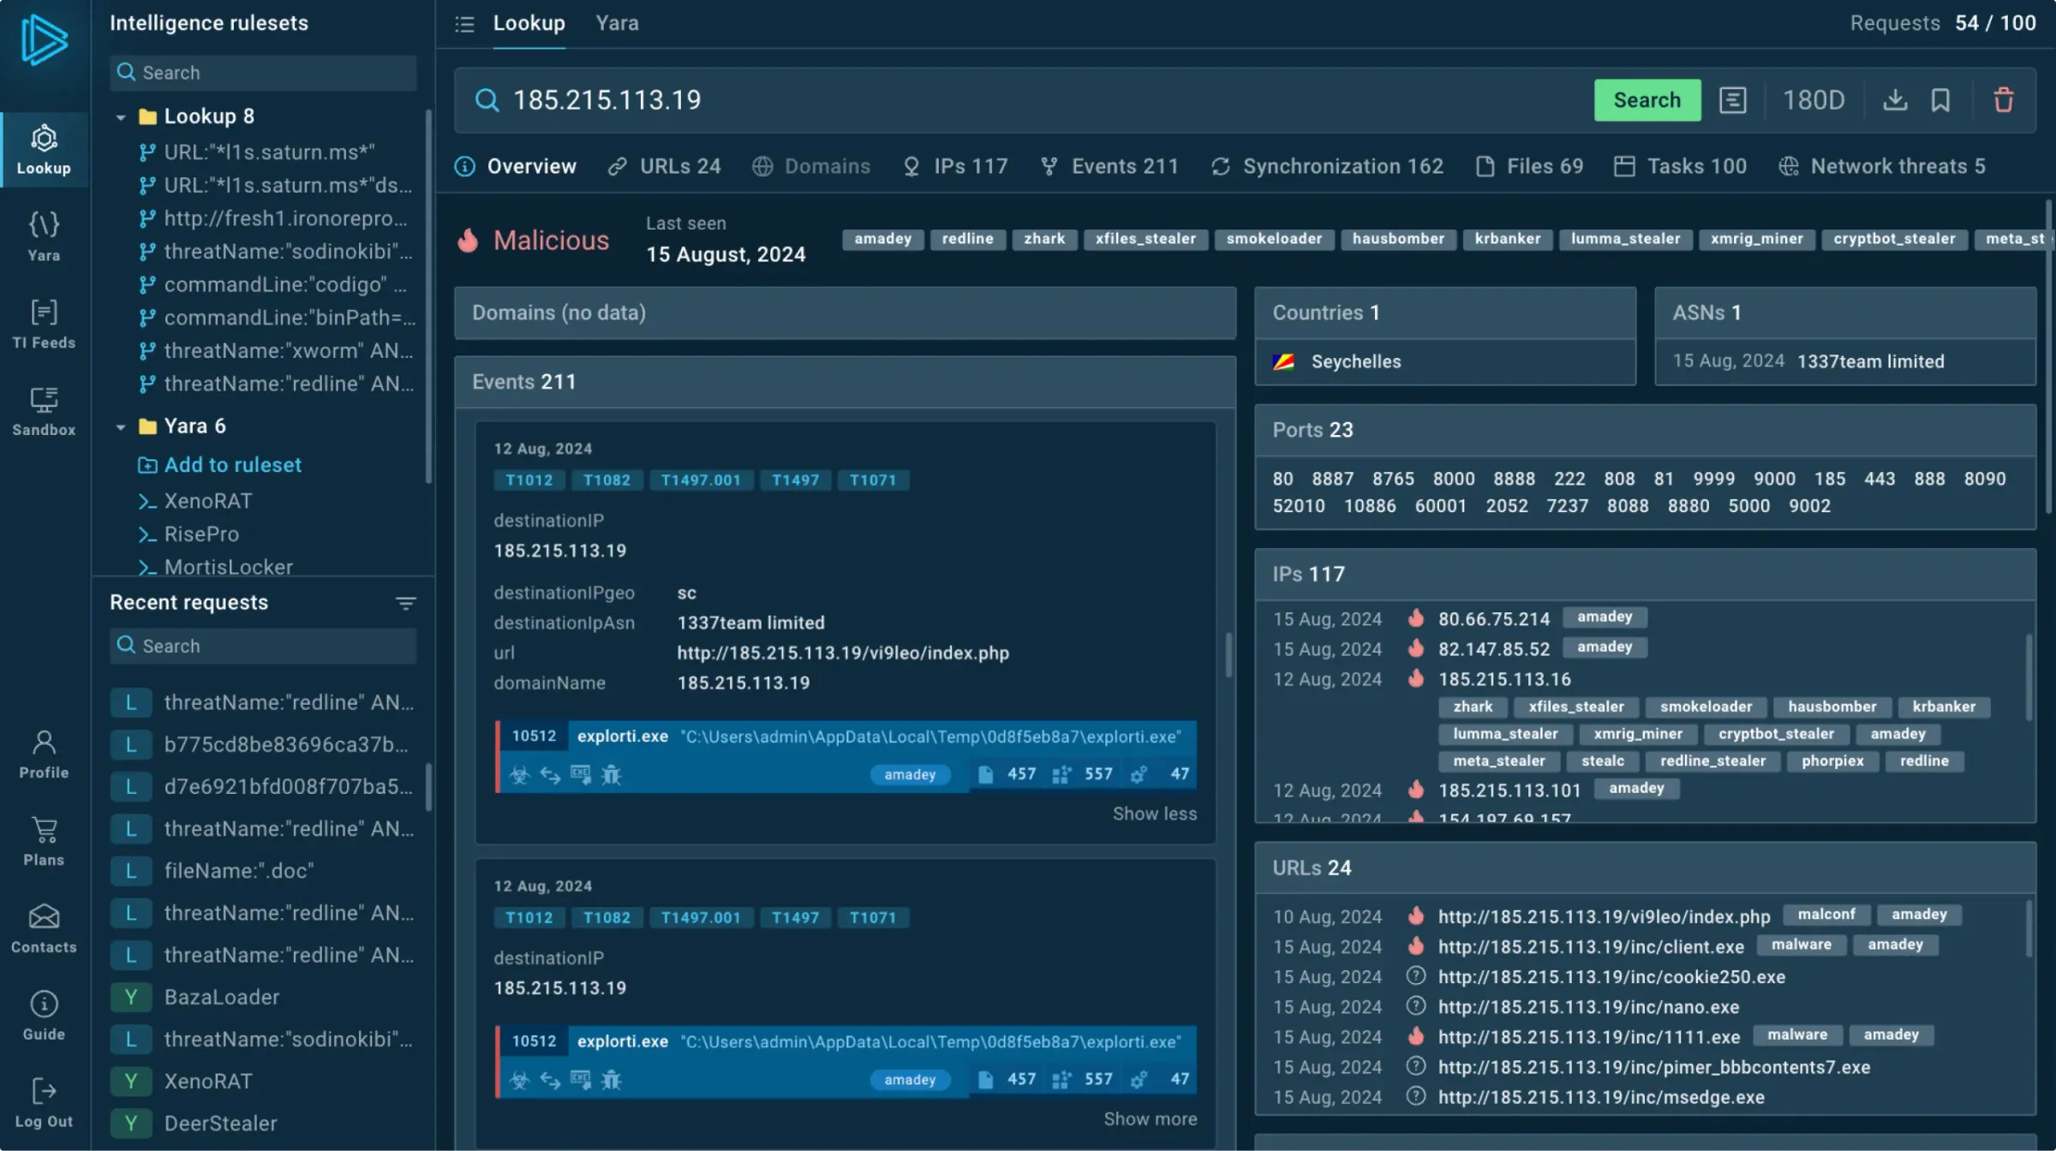Collapse the Yara 6 folder
Image resolution: width=2056 pixels, height=1151 pixels.
coord(121,426)
